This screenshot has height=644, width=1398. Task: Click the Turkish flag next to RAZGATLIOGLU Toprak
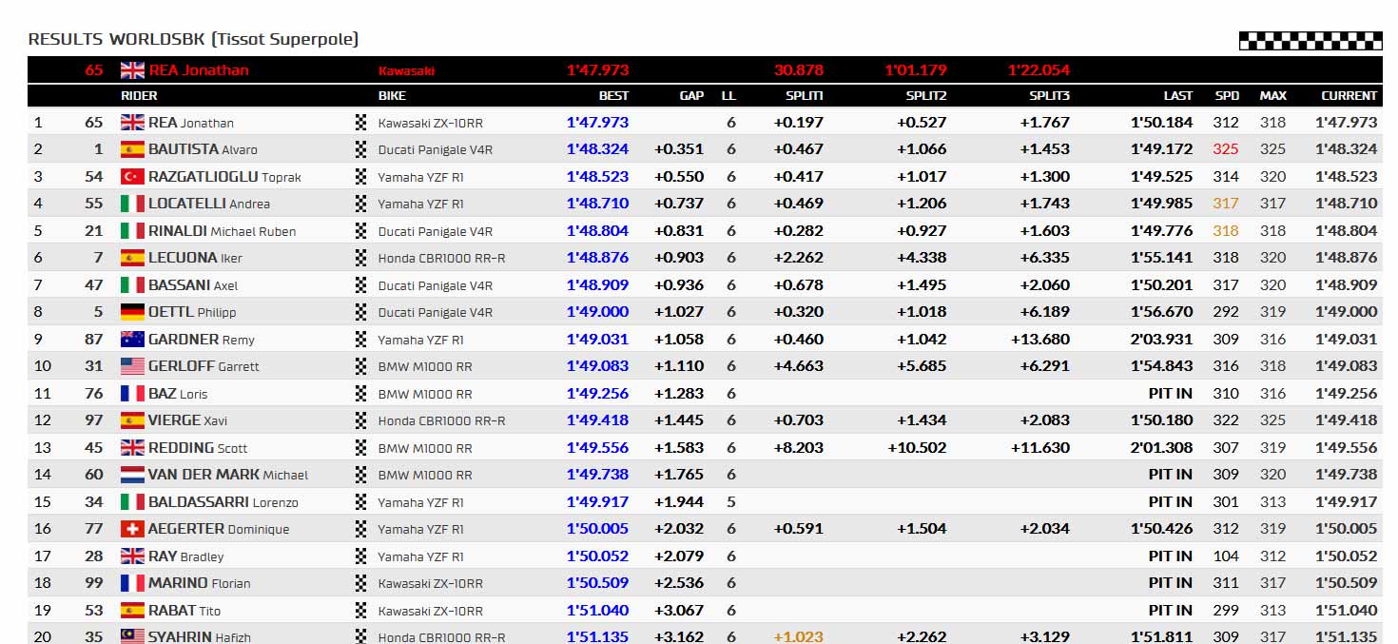tap(132, 176)
